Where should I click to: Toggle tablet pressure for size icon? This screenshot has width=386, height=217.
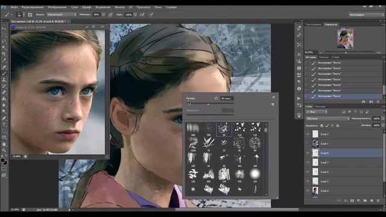pyautogui.click(x=151, y=14)
